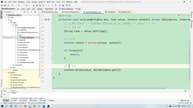Open the Refactor menu

(x=42, y=2)
